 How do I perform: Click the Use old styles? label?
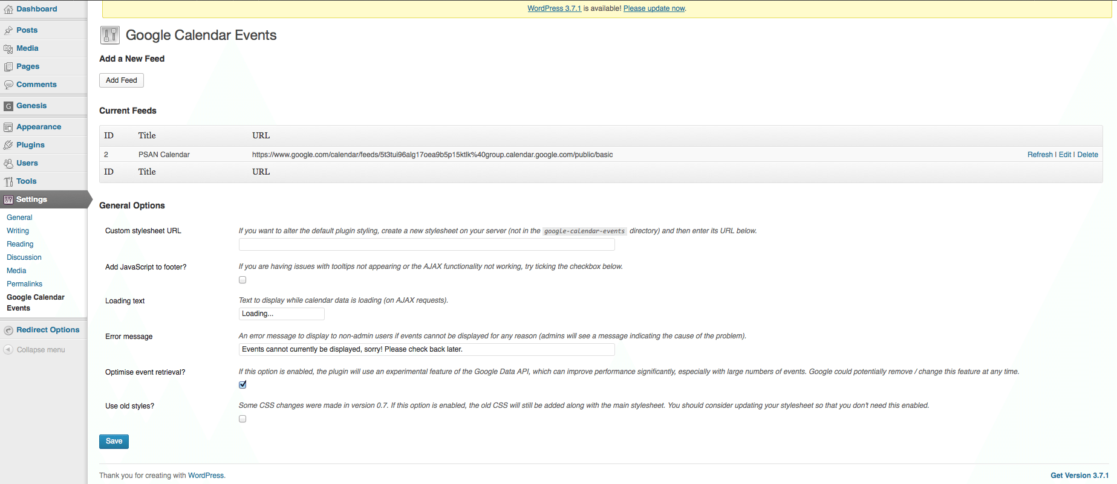click(129, 406)
